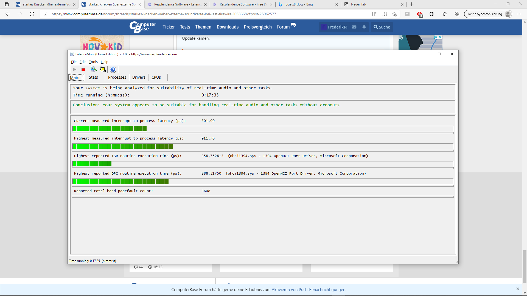Click the overlapping yellow squares toolbar icon
Screen dimensions: 527x296
coord(103,70)
